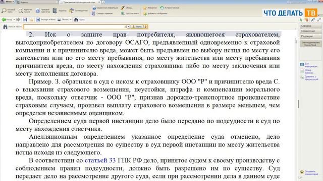323x181 pixels.
Task: Click Сравнить с предыдущей link
Action: tap(309, 78)
